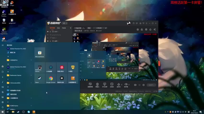Open the mail icon in the streaming title bar

pyautogui.click(x=134, y=23)
